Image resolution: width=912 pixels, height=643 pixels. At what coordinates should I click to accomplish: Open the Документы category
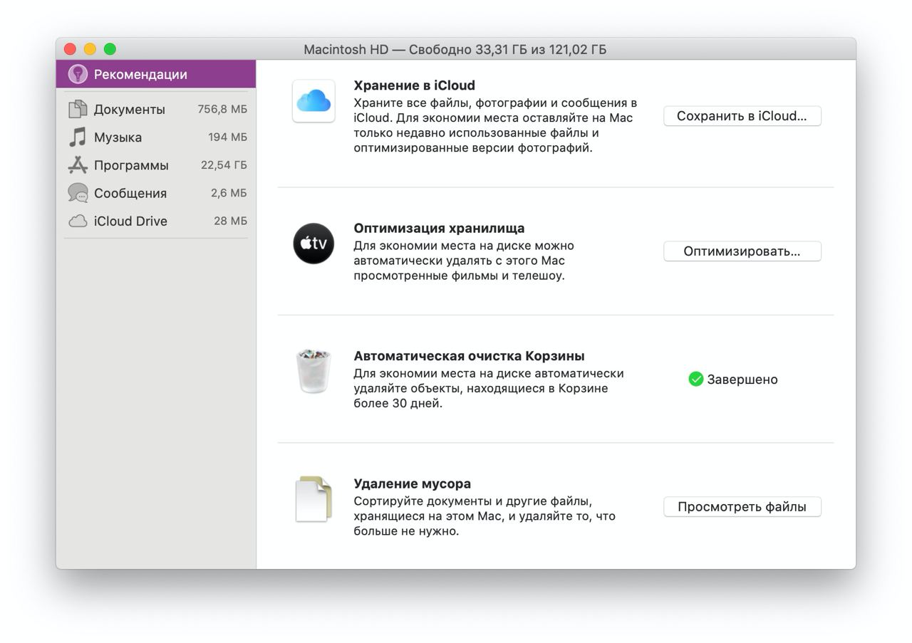[x=156, y=109]
